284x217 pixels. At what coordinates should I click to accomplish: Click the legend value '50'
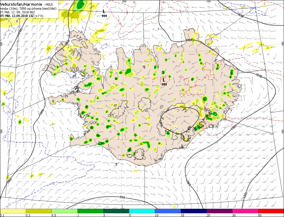click(260, 215)
